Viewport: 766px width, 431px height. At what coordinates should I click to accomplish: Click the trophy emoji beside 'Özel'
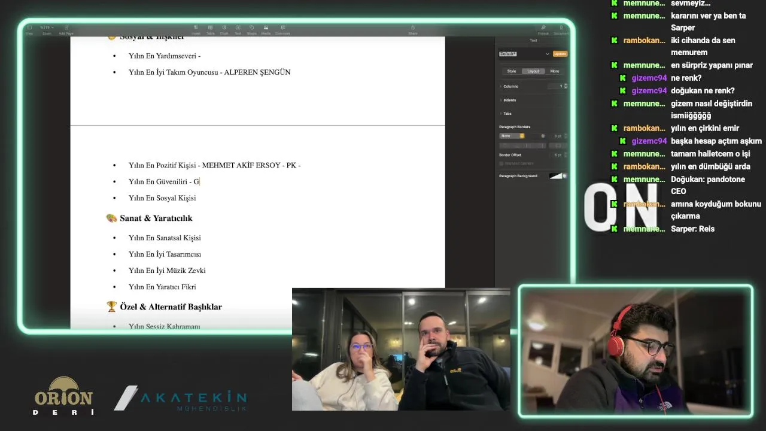point(111,306)
